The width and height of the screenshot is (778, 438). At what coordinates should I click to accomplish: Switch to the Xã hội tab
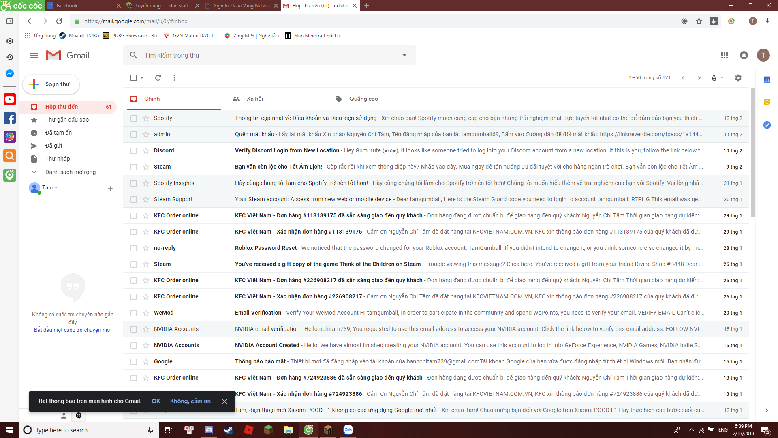(x=255, y=99)
